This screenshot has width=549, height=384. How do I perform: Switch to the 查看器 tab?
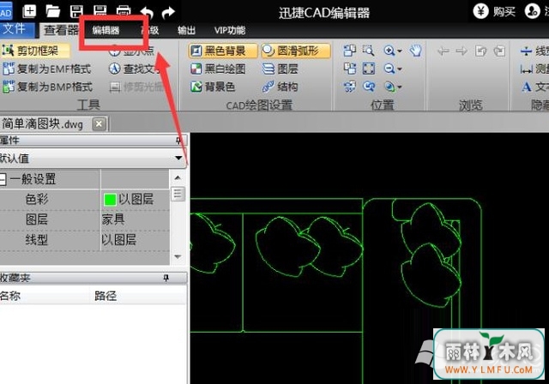(61, 30)
